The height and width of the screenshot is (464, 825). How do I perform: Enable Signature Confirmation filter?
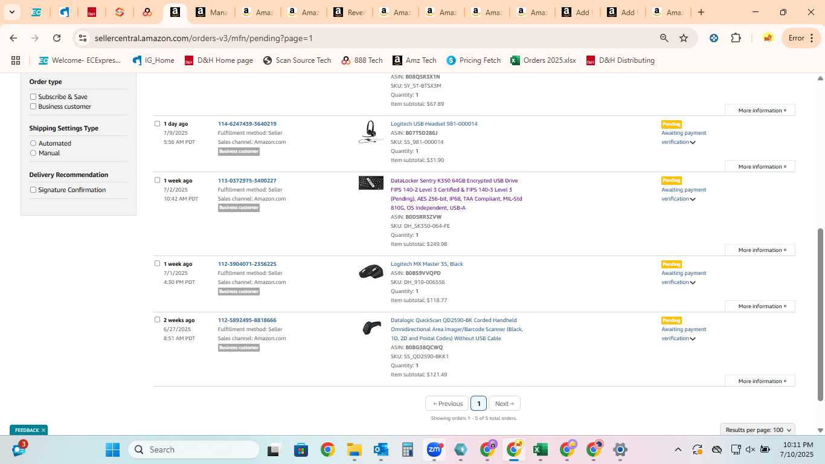(x=33, y=190)
